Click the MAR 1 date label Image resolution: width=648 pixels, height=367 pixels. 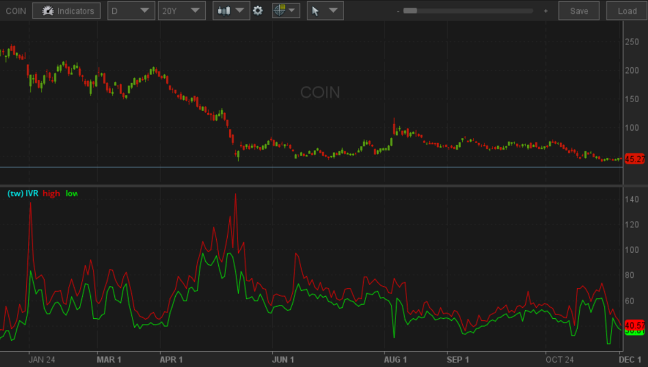[x=109, y=360]
